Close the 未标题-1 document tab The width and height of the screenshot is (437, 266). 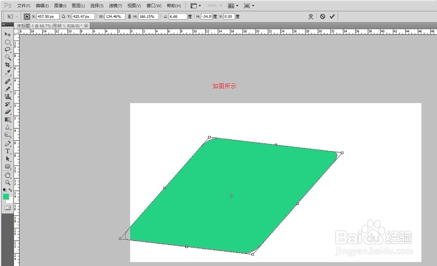pos(86,26)
